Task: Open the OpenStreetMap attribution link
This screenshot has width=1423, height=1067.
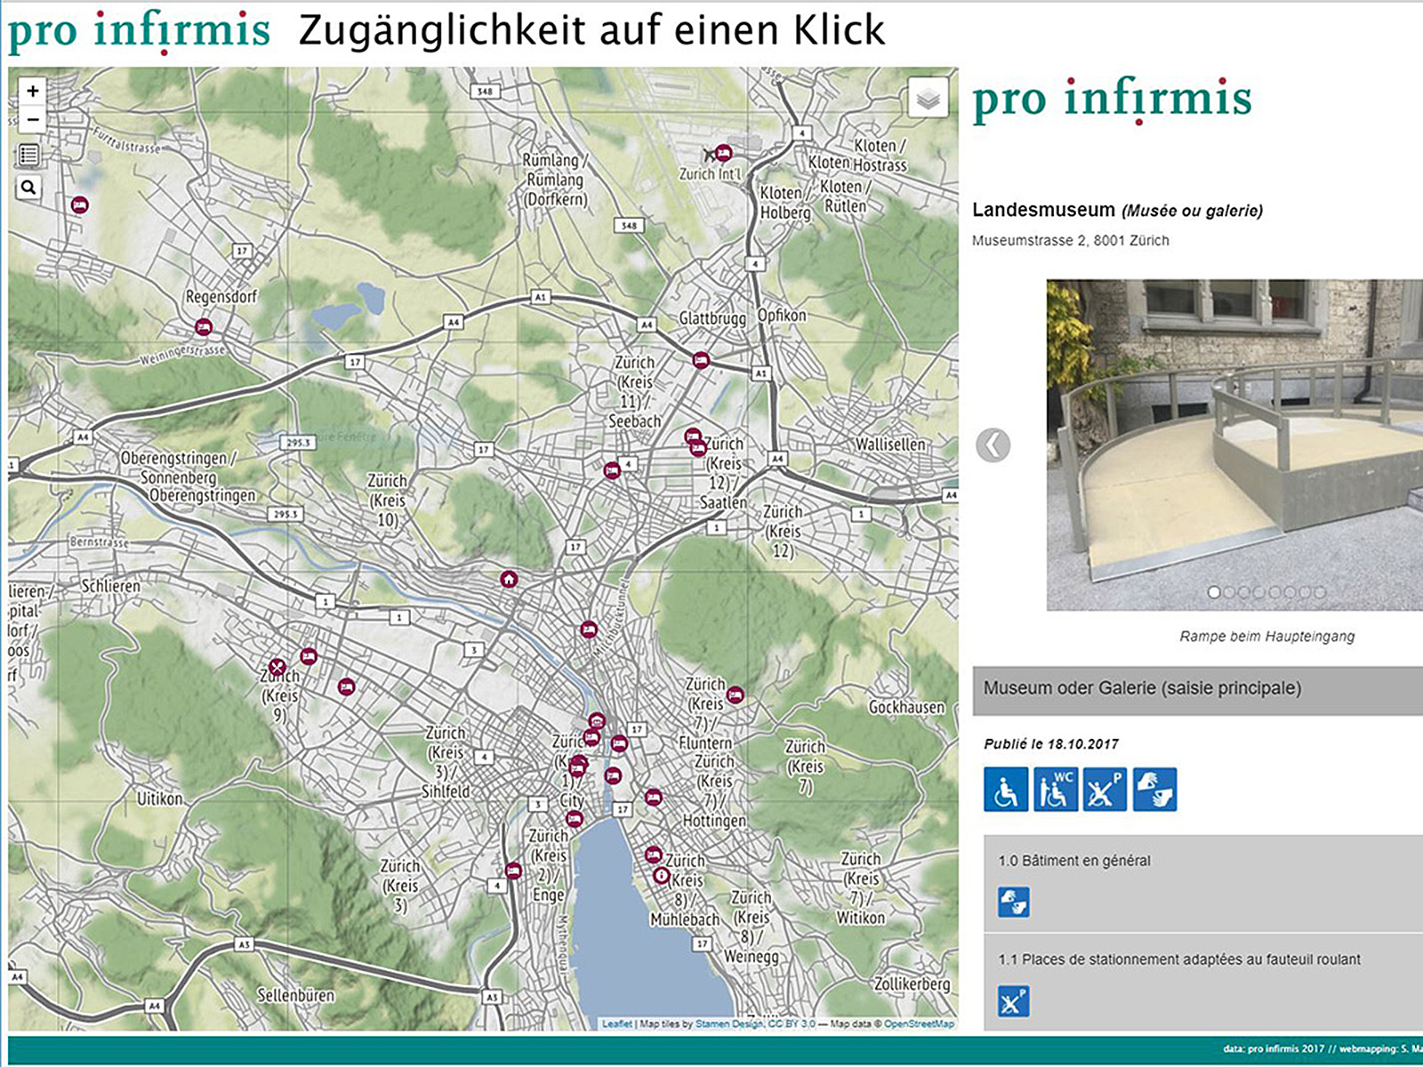Action: pyautogui.click(x=920, y=1023)
